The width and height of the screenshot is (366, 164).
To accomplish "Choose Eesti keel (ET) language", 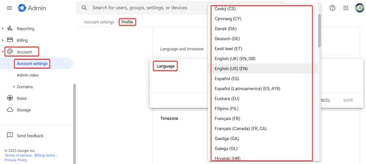I will pos(263,49).
